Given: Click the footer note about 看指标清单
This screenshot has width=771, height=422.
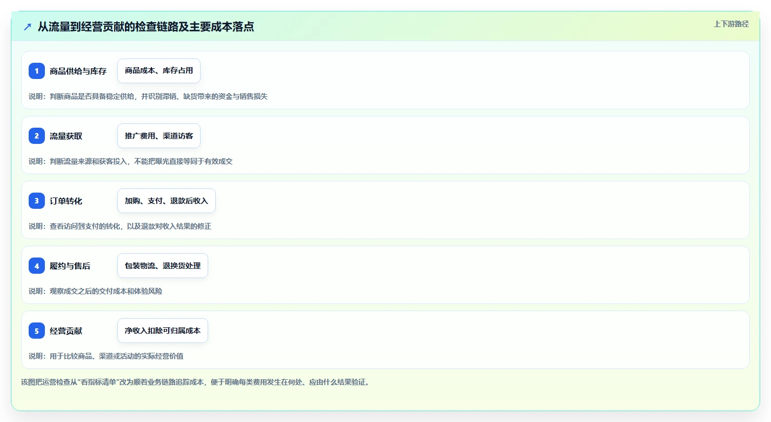Looking at the screenshot, I should pos(195,382).
